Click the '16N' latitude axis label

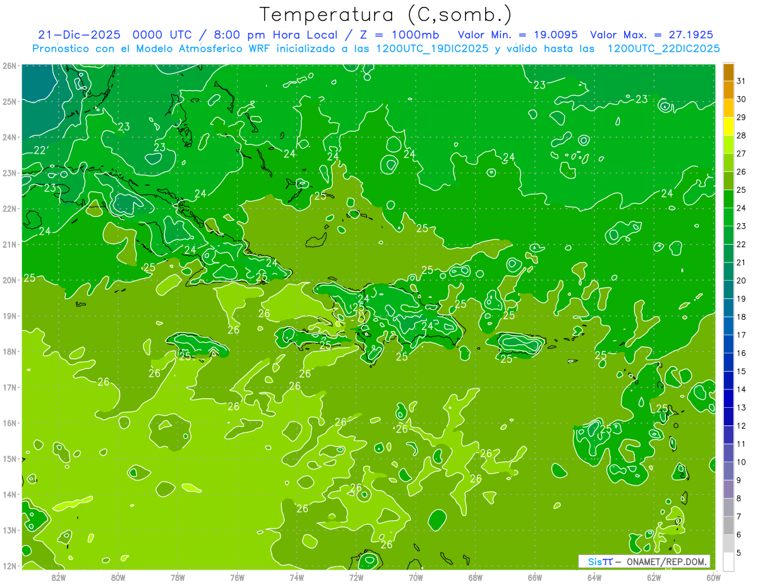[x=9, y=423]
